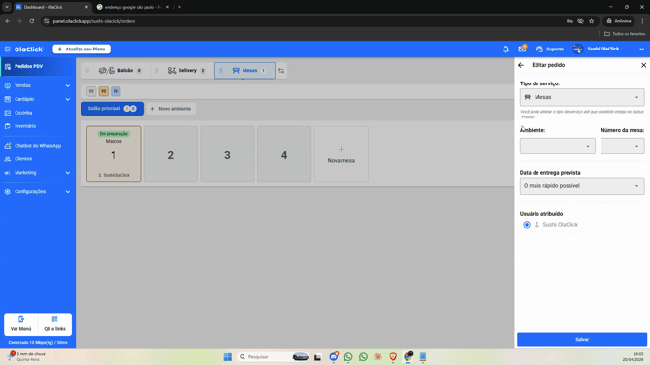Add Novo ambiente
Viewport: 650px width, 365px height.
tap(171, 109)
